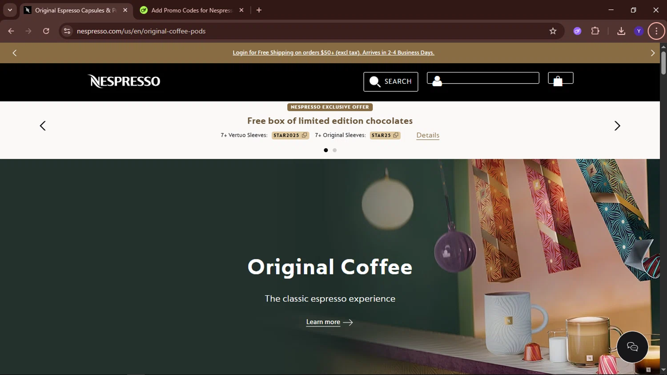Click Login for Free Shipping link
The image size is (667, 375).
(333, 52)
